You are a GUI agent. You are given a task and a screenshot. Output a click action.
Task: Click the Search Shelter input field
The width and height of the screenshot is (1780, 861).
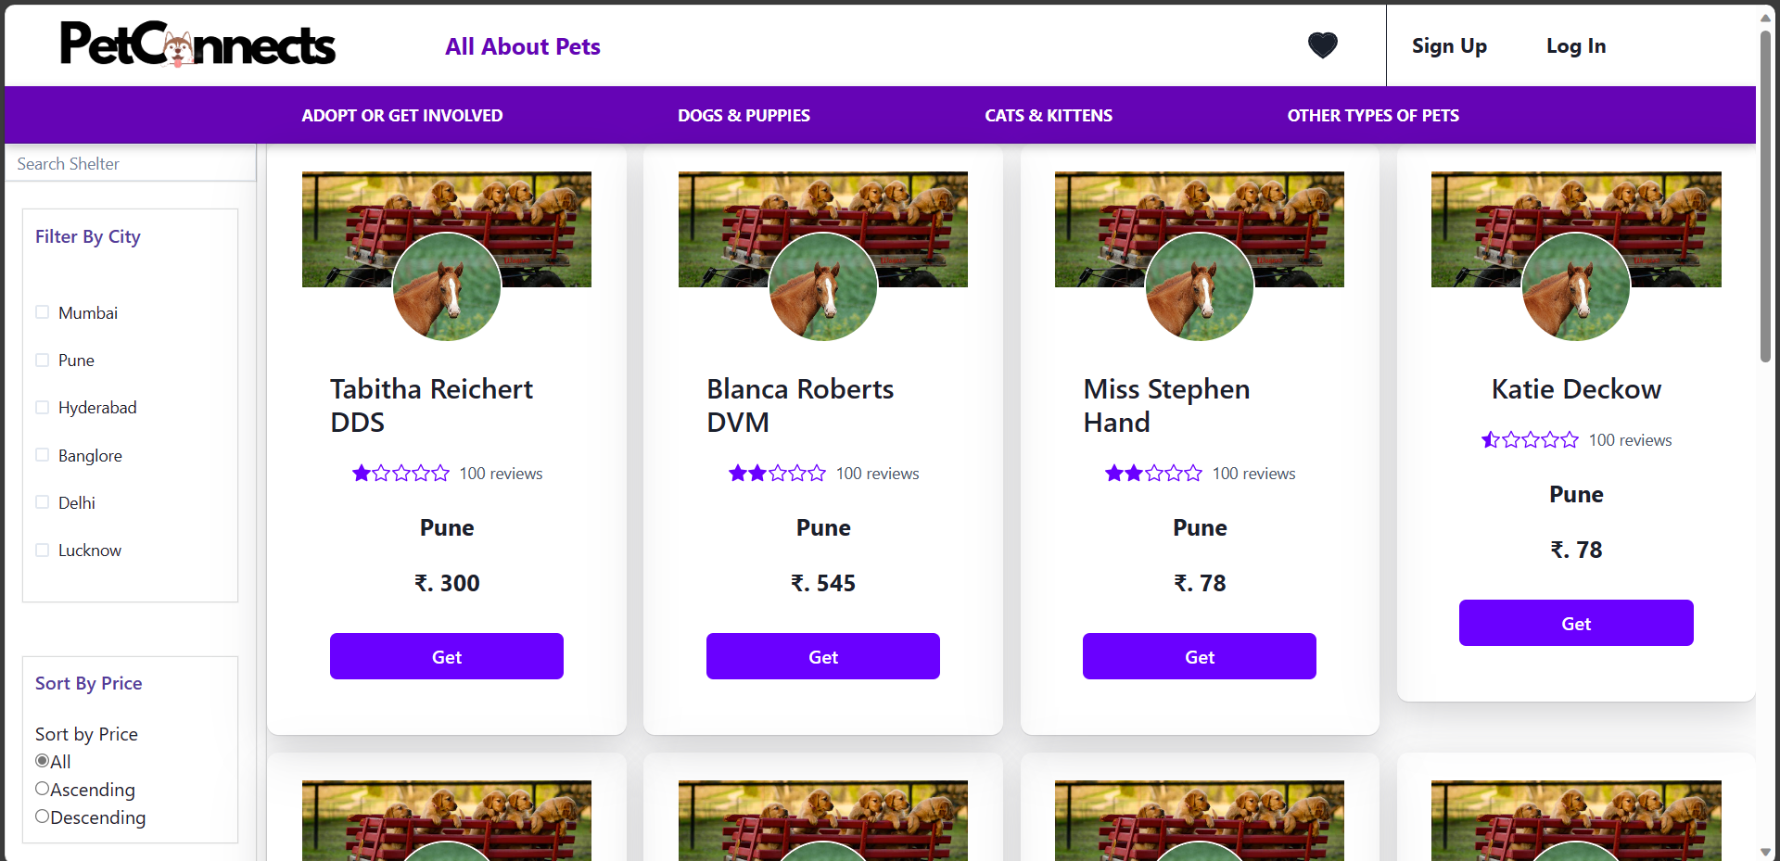130,163
